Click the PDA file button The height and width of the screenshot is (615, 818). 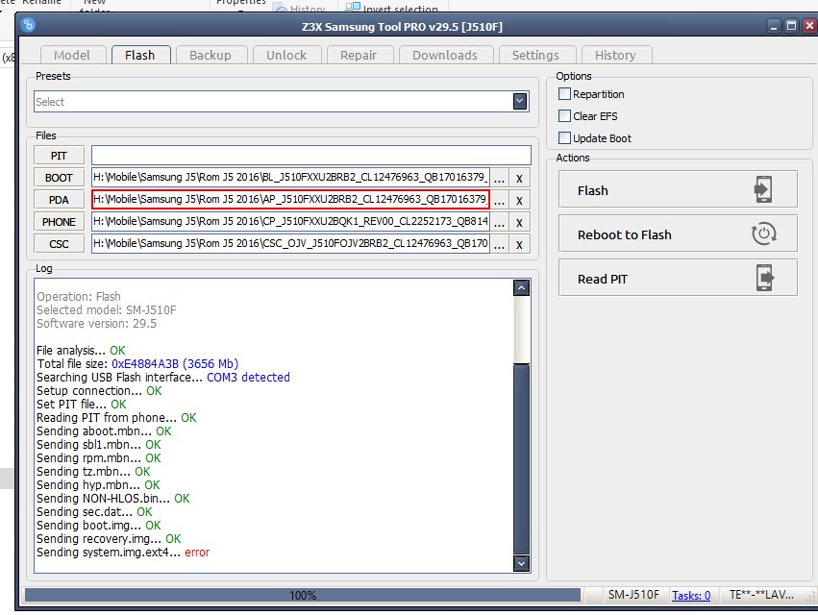(x=59, y=200)
